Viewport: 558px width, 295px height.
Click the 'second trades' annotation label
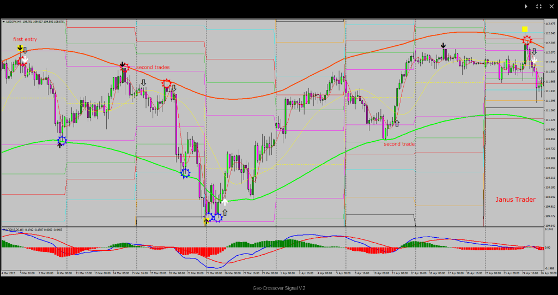coord(153,67)
